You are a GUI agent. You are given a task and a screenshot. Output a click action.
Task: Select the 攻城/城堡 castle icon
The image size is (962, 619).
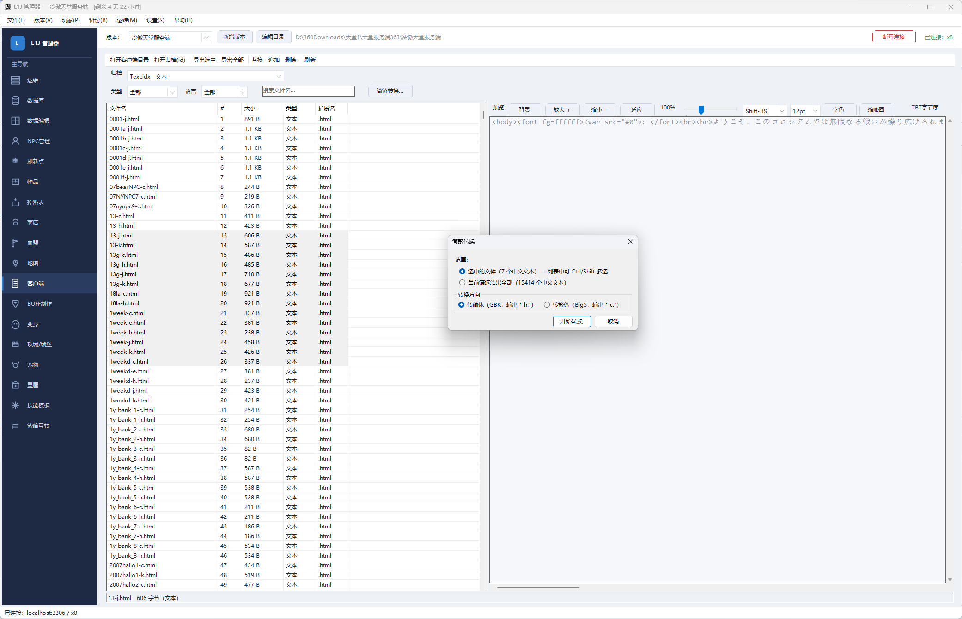tap(16, 344)
